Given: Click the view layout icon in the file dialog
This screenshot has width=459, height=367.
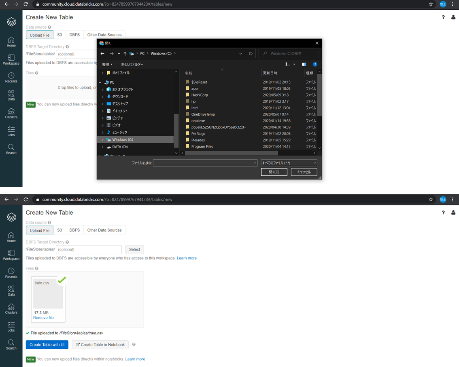Looking at the screenshot, I should coord(288,64).
